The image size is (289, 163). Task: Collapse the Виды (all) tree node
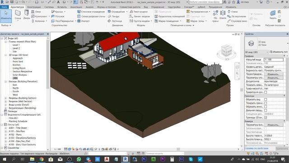pos(2,38)
